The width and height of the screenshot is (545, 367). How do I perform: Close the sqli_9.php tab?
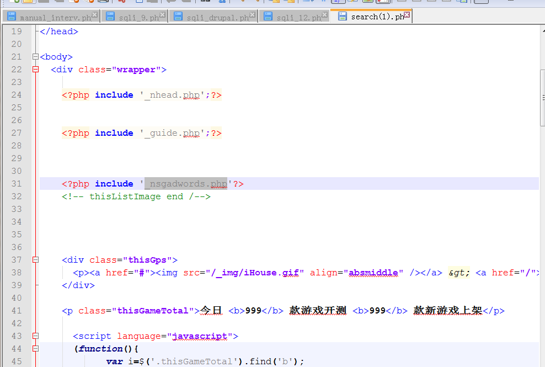pos(162,14)
